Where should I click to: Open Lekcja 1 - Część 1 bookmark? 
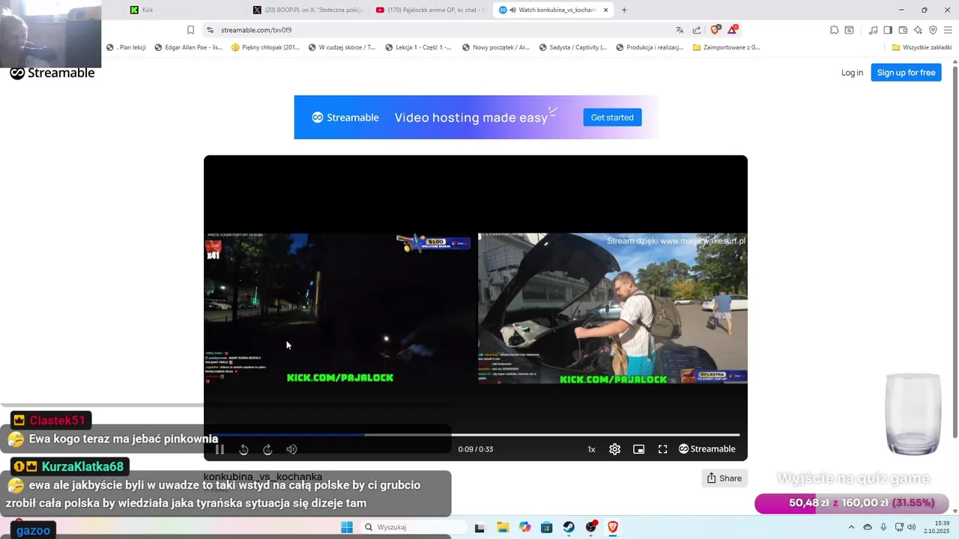tap(418, 47)
